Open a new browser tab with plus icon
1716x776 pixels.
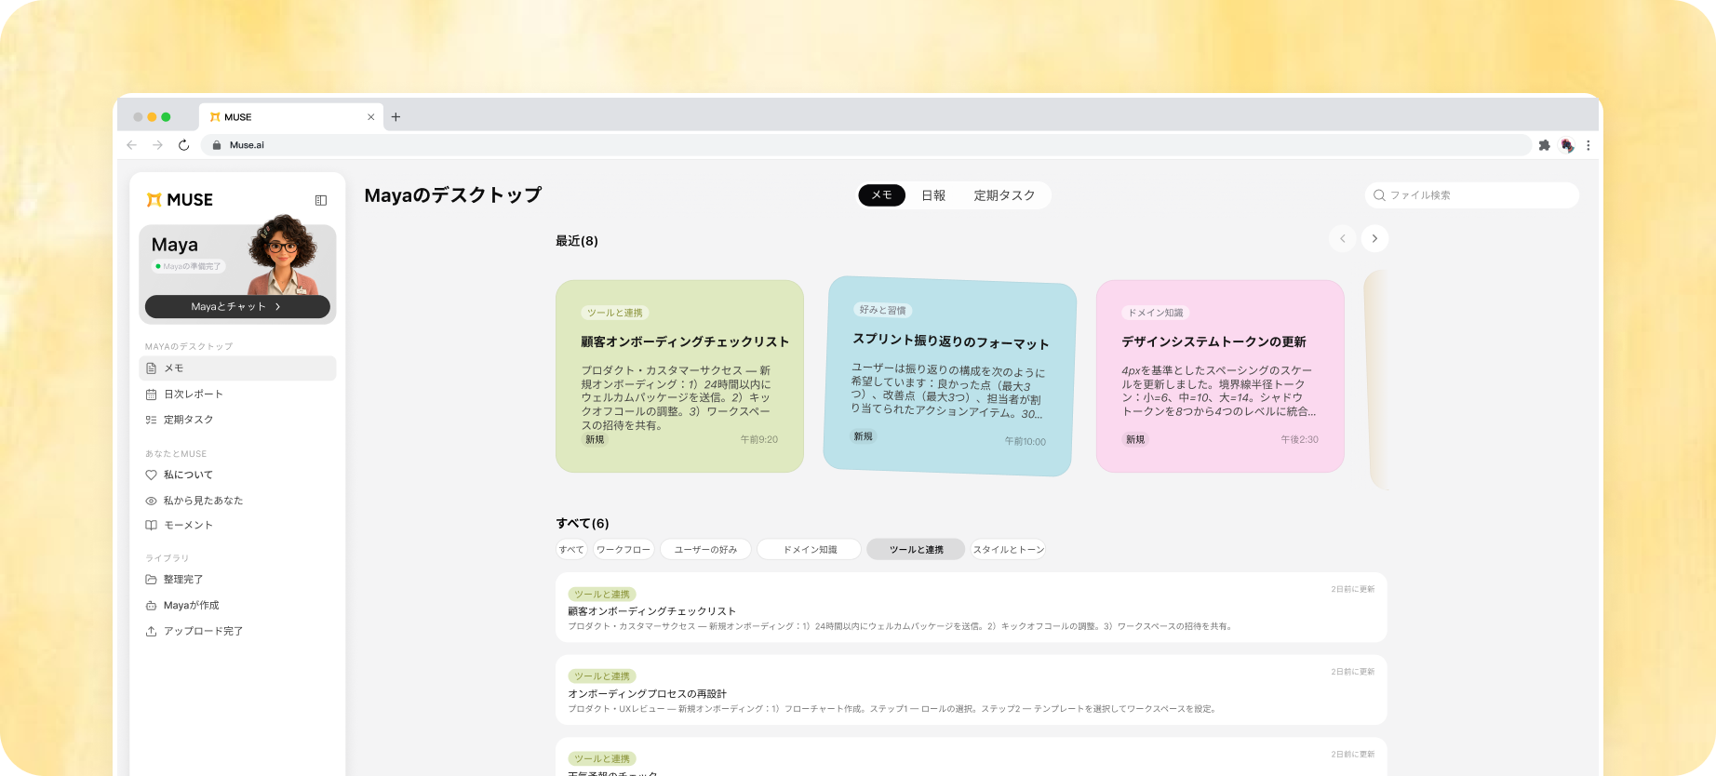click(395, 117)
